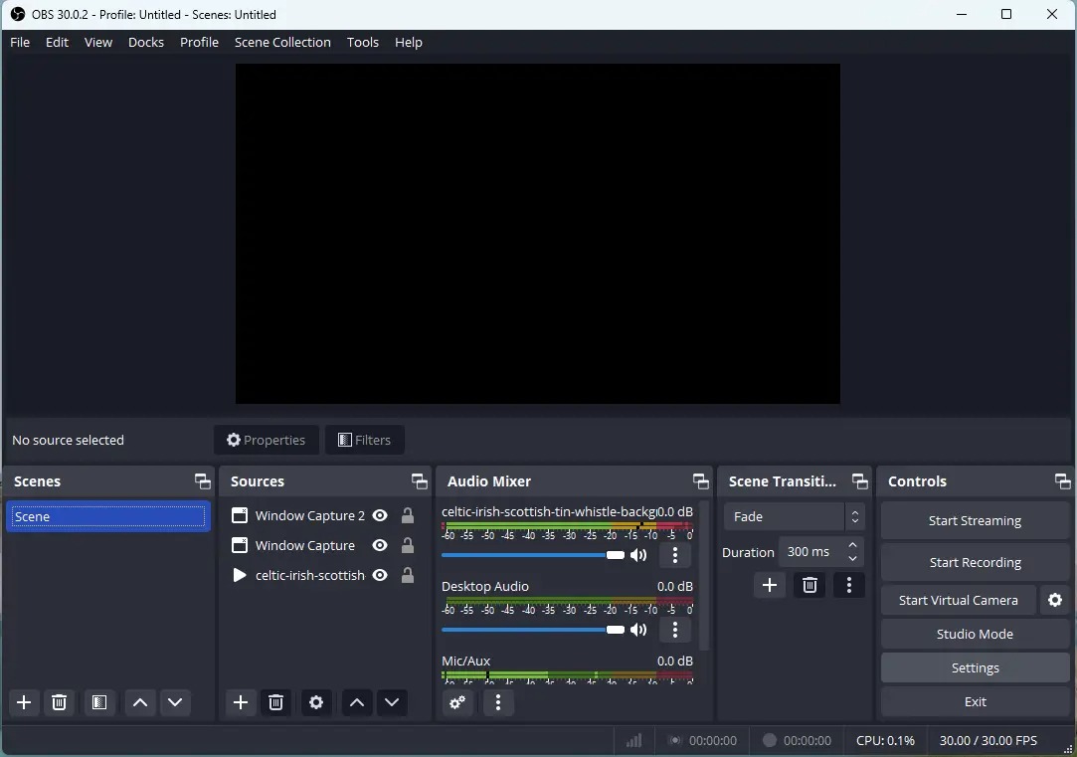Open the Fade transition dropdown
The image size is (1077, 757).
point(794,516)
